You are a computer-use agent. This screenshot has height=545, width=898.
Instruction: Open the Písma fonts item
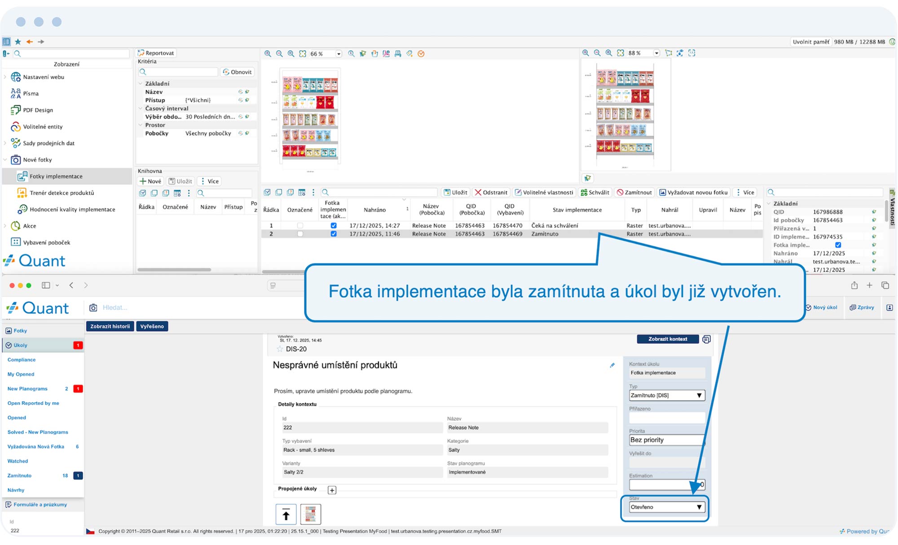(31, 94)
